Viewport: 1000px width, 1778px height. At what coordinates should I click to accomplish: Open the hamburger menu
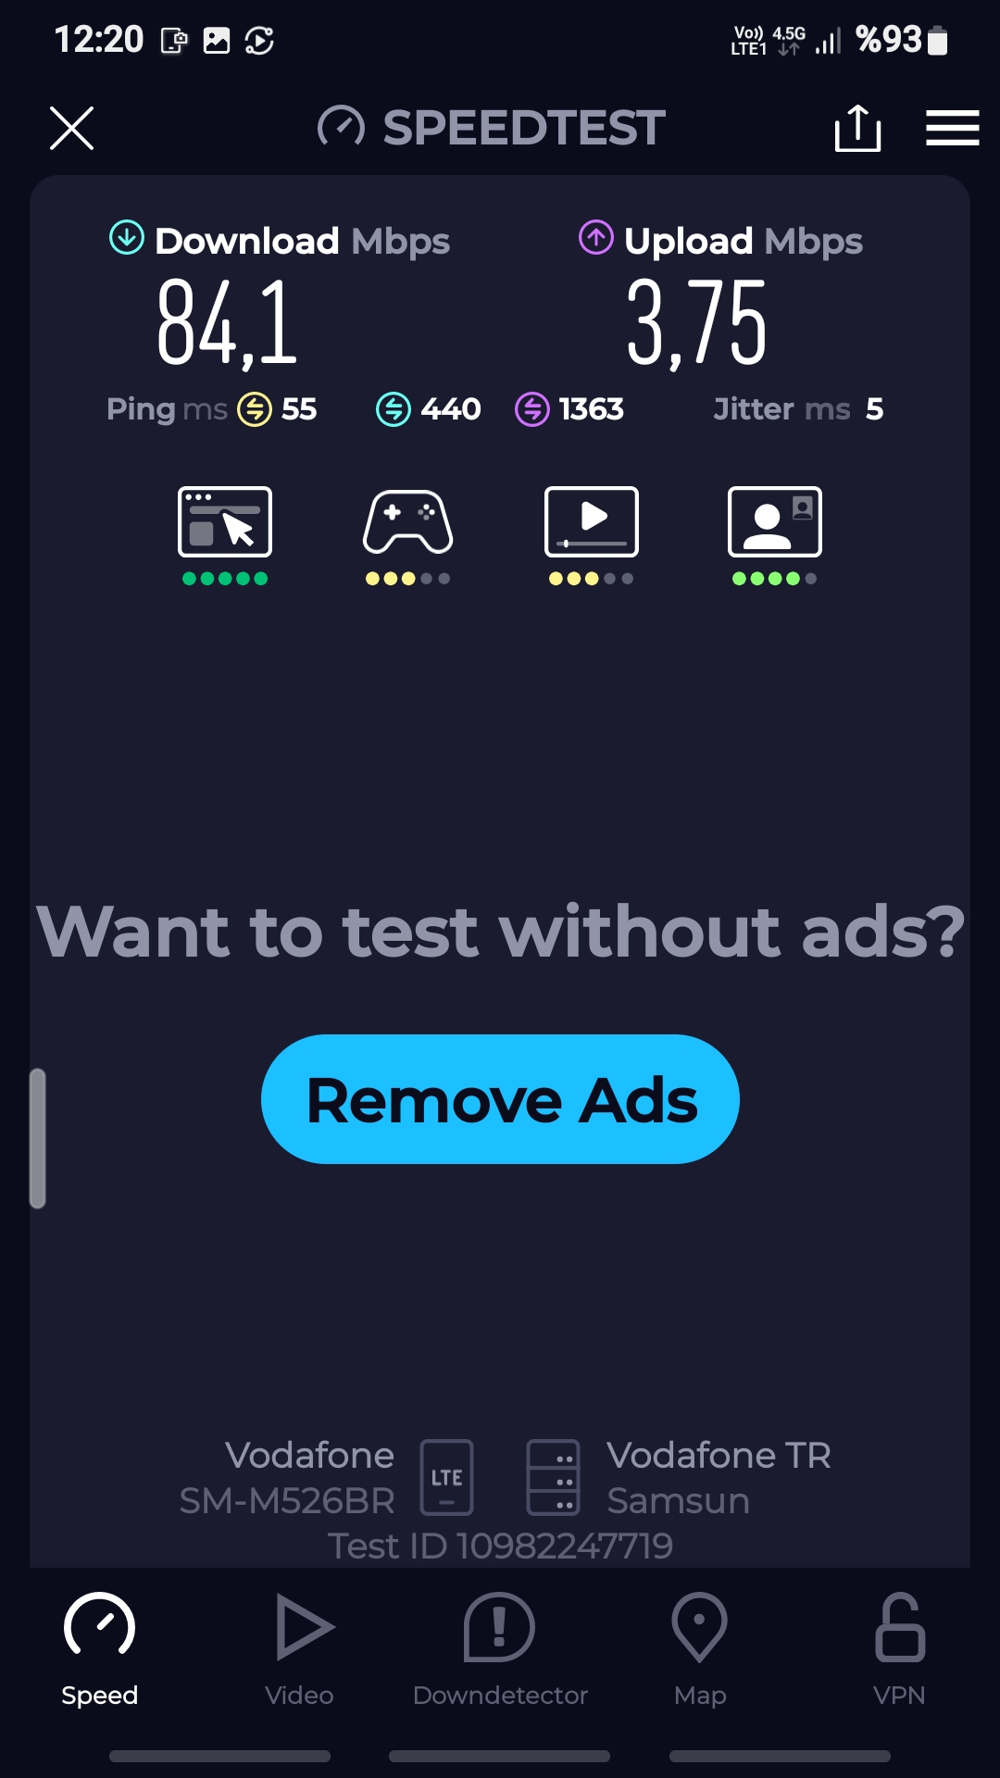(952, 128)
